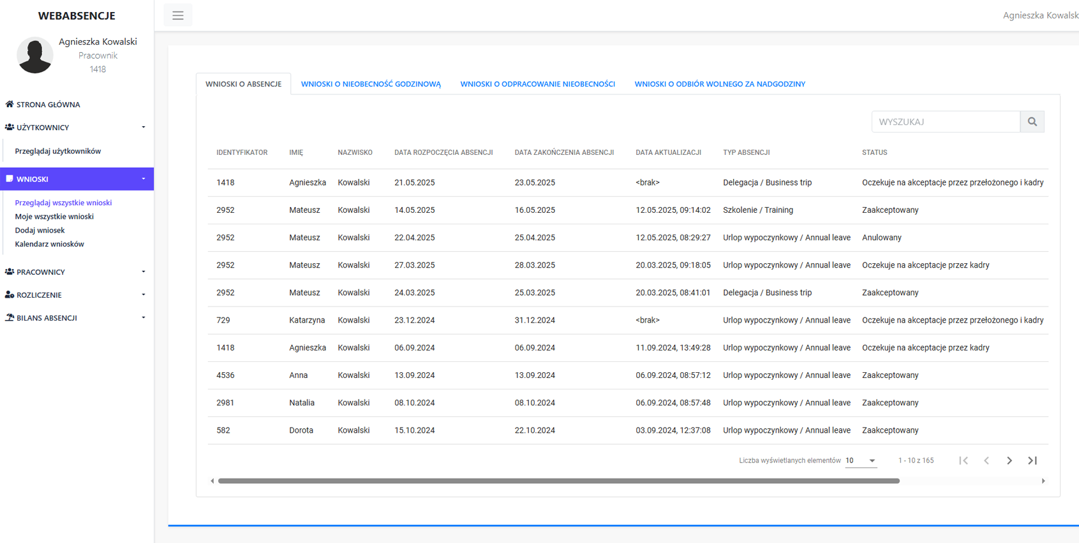Go to the next page of results
Screen dimensions: 1079x543
[x=1009, y=460]
